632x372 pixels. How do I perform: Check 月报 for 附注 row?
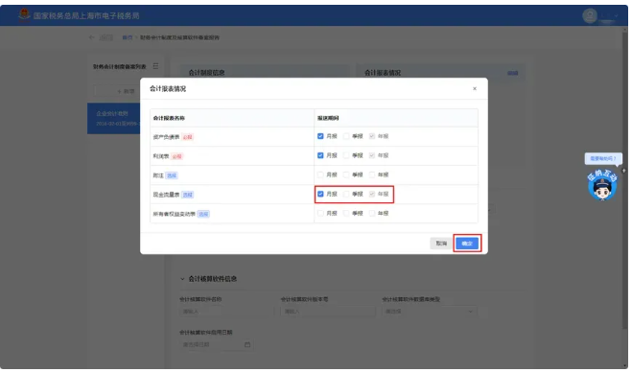[x=320, y=174]
